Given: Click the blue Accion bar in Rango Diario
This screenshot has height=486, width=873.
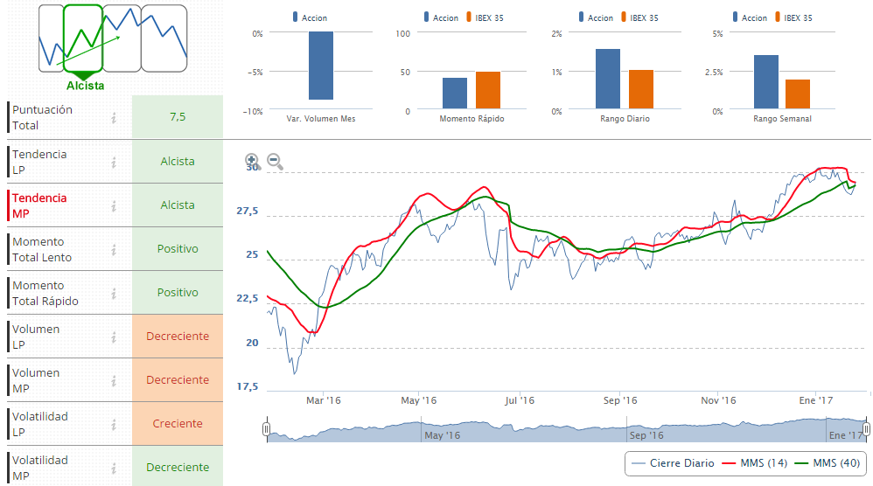Looking at the screenshot, I should pyautogui.click(x=607, y=79).
